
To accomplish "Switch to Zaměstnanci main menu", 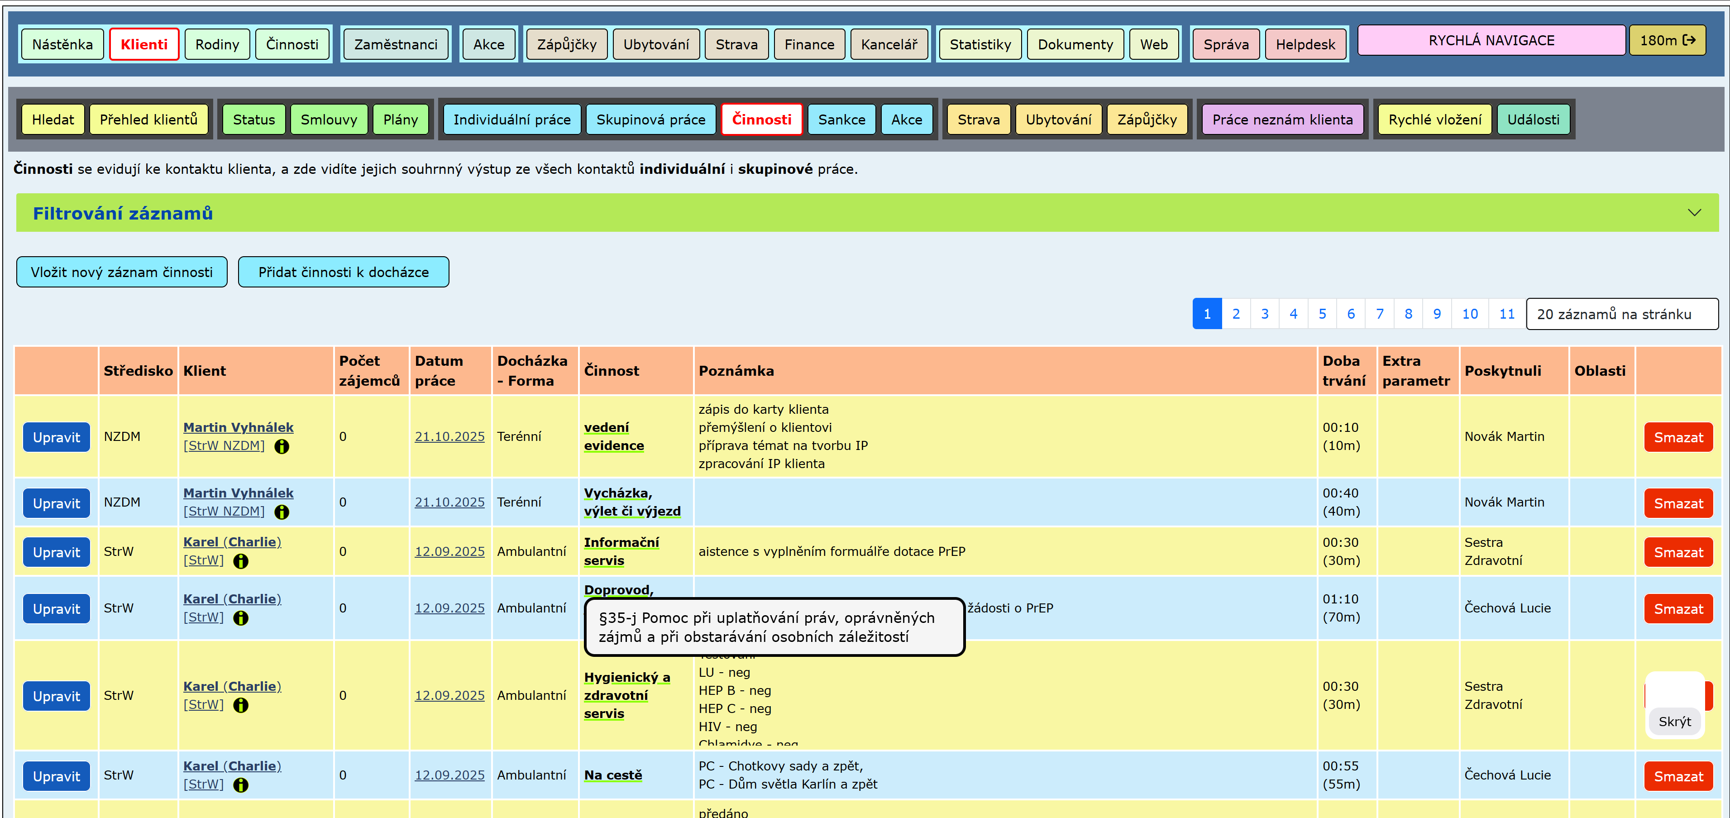I will click(396, 45).
